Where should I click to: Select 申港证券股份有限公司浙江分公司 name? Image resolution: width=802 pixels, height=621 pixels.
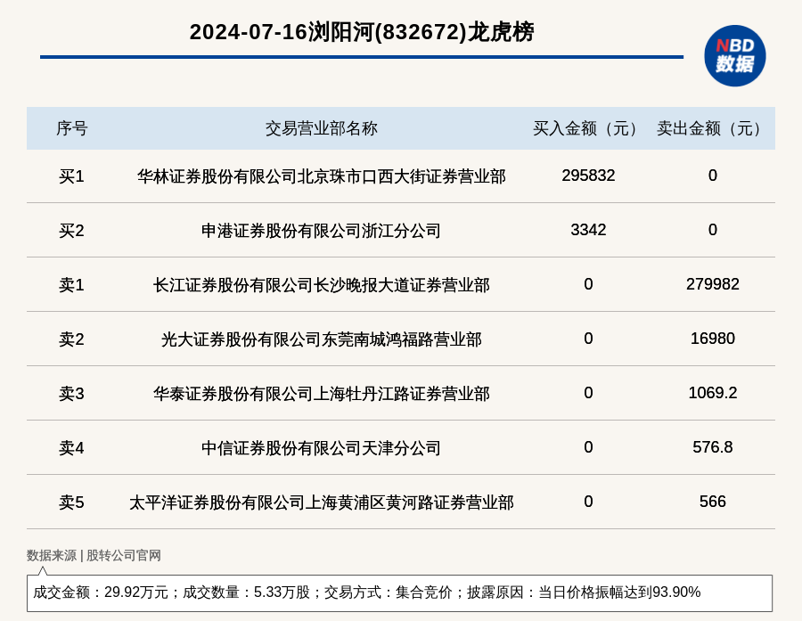coord(321,230)
